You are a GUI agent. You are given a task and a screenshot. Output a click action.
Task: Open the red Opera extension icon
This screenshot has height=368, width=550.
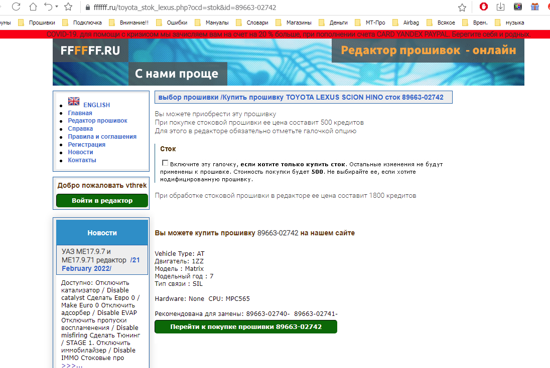[484, 7]
